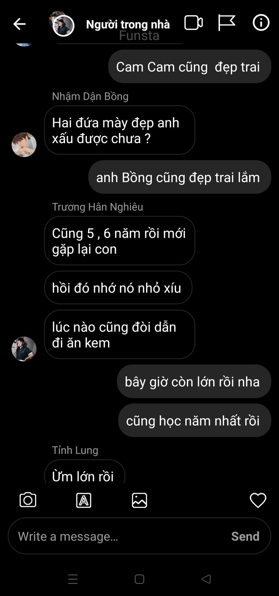Tap the Android recent apps menu button
Screen dimensions: 279x596
73,579
